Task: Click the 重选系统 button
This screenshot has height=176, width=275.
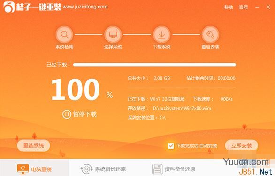Action: [33, 145]
